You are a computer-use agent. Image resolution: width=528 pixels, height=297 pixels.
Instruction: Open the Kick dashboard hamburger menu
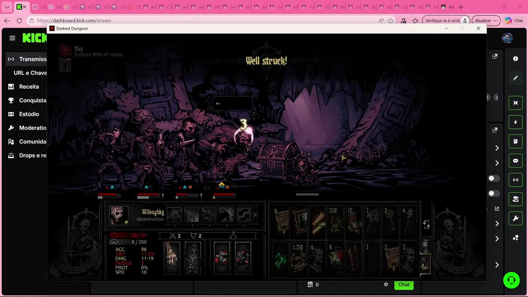(12, 38)
